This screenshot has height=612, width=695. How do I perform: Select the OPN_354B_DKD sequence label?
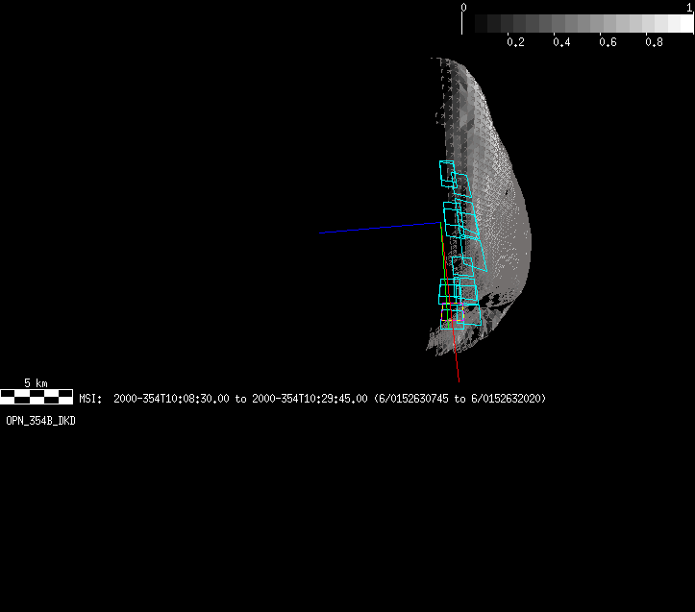coord(40,421)
